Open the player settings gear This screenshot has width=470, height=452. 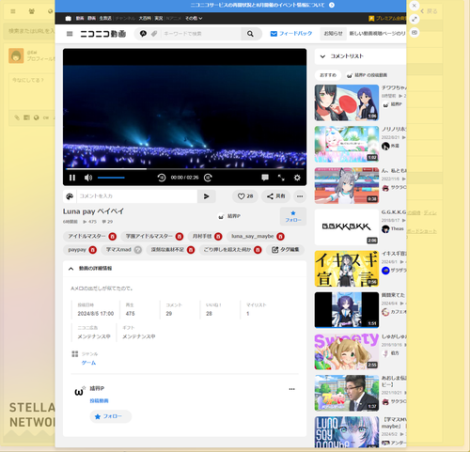coord(297,178)
